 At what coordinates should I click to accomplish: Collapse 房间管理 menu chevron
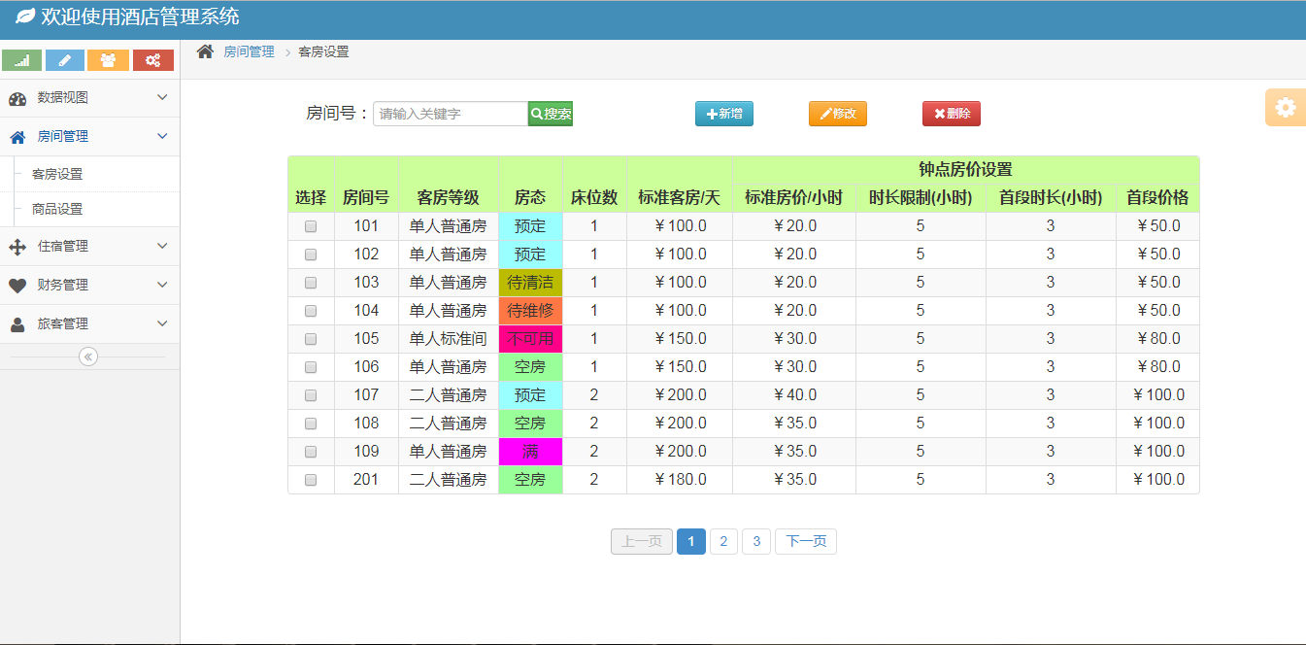162,136
